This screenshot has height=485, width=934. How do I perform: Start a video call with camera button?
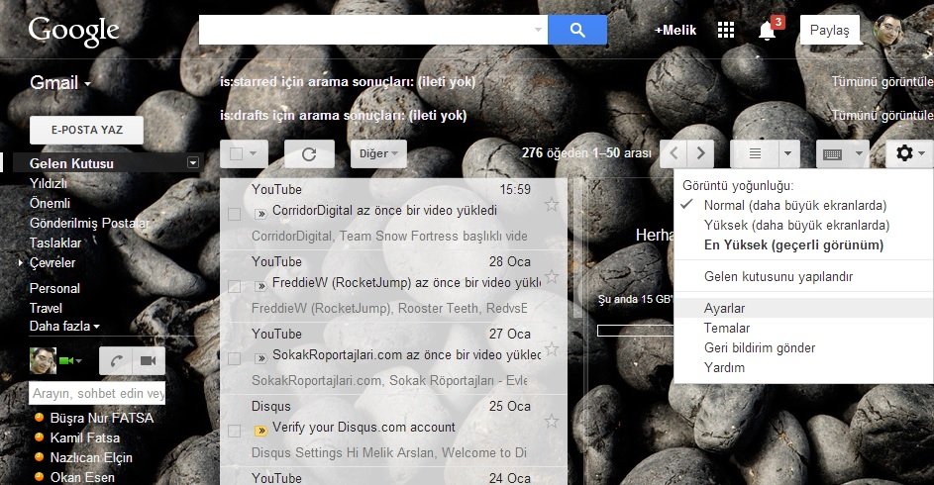click(x=149, y=360)
